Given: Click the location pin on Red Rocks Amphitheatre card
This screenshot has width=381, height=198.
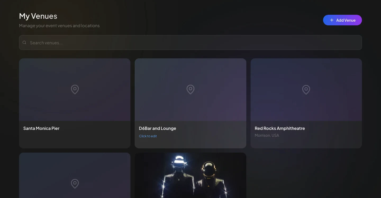Looking at the screenshot, I should point(306,89).
